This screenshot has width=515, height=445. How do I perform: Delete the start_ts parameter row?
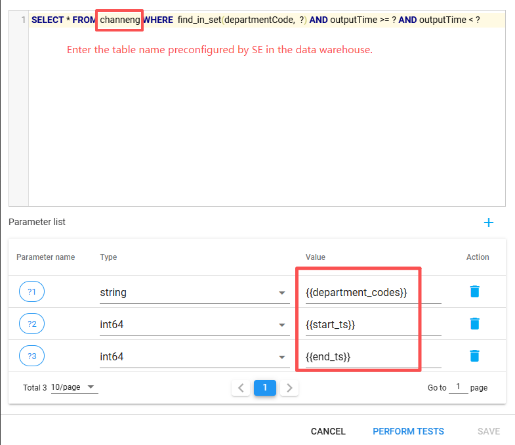475,324
